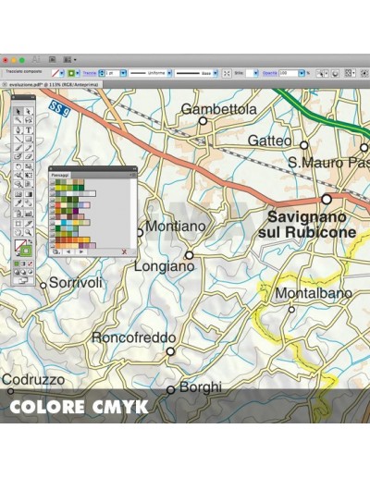Viewport: 370px width, 478px height.
Task: Set paint mode to None
Action: (31, 264)
